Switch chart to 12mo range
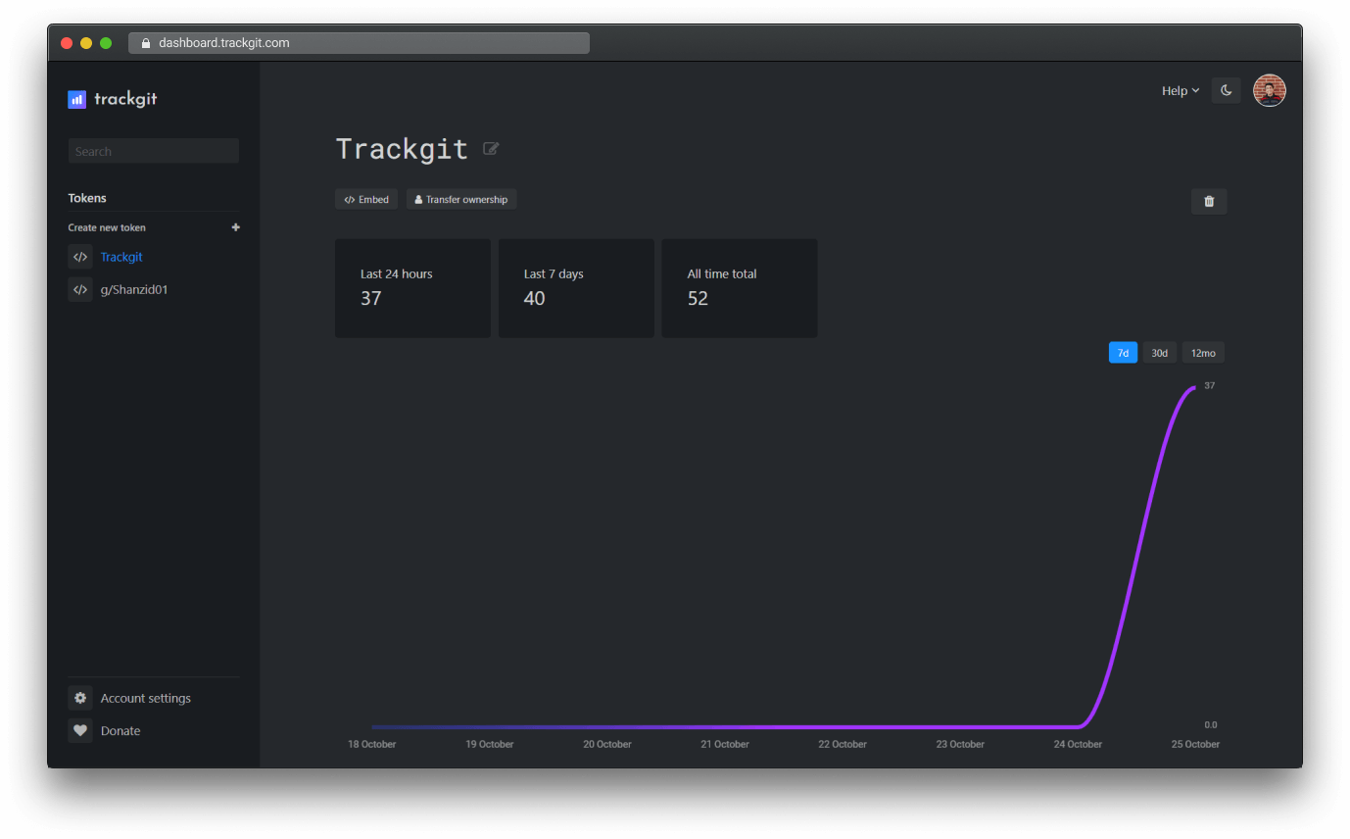Viewport: 1350px width, 839px height. [x=1203, y=353]
